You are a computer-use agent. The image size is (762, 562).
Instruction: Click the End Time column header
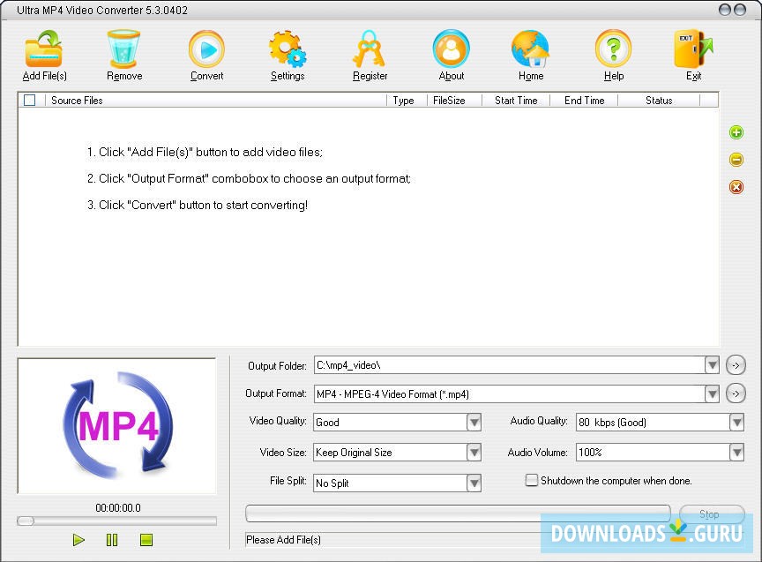pos(584,101)
